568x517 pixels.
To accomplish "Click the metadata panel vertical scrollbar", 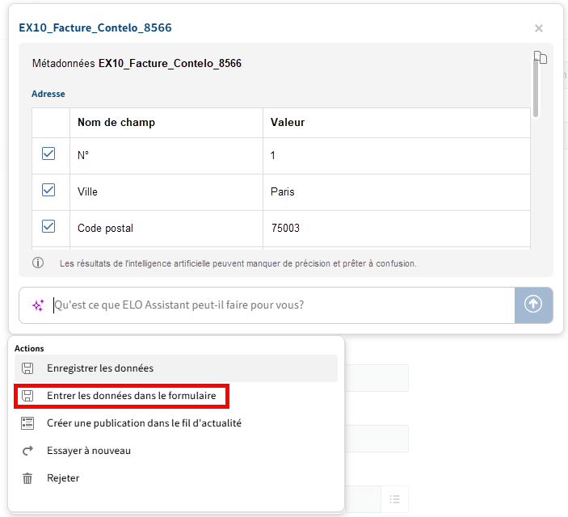I will (536, 87).
